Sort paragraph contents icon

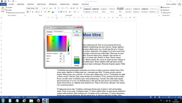77,8
